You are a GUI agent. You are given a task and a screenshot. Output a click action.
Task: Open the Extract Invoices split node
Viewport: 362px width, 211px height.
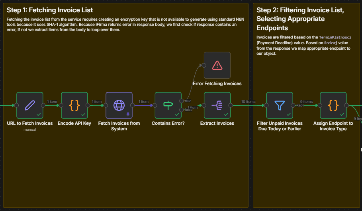click(217, 105)
